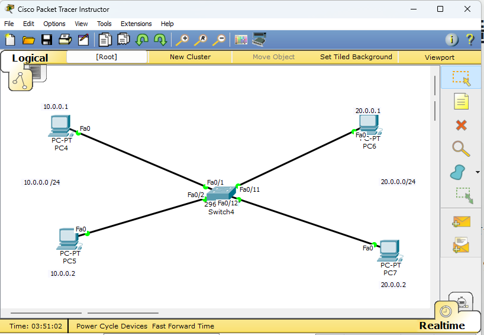484x335 pixels.
Task: Click the PC5 computer
Action: click(69, 239)
